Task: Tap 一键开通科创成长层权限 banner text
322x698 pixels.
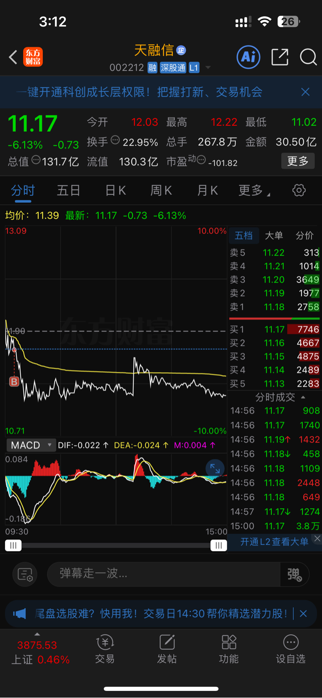Action: tap(139, 92)
